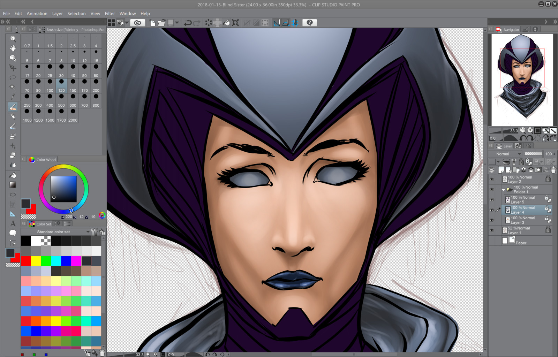Image resolution: width=558 pixels, height=357 pixels.
Task: Choose brush size 30
Action: tap(61, 71)
